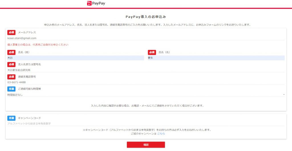
Task: Click the dropdown arrow for contact time
Action: pos(284,95)
